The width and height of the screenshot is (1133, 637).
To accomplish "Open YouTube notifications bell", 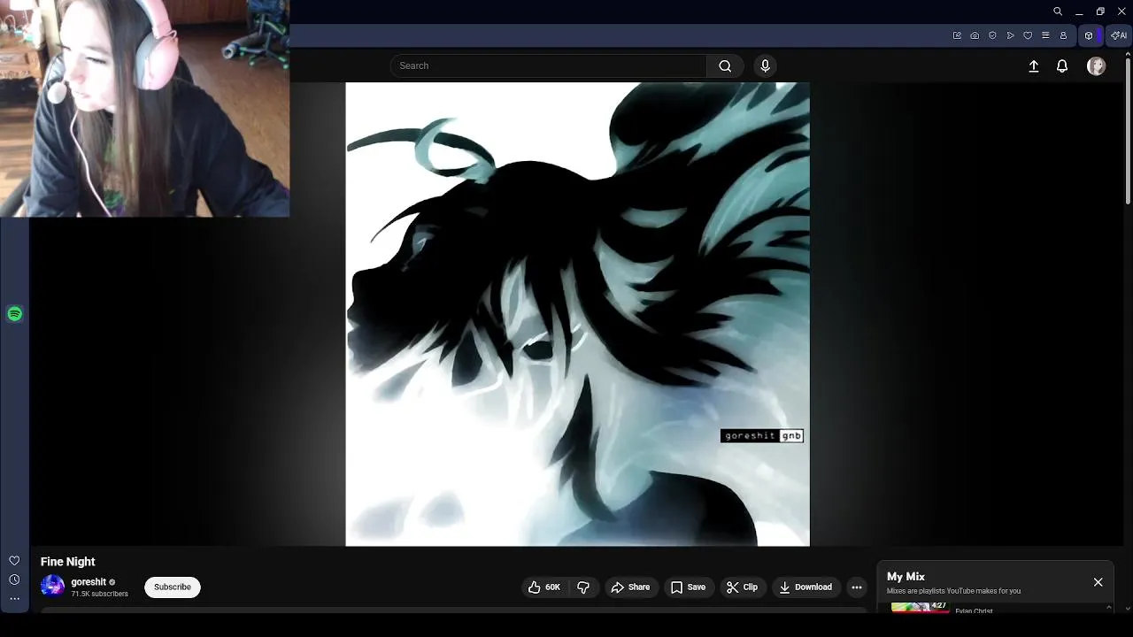I will coord(1062,66).
